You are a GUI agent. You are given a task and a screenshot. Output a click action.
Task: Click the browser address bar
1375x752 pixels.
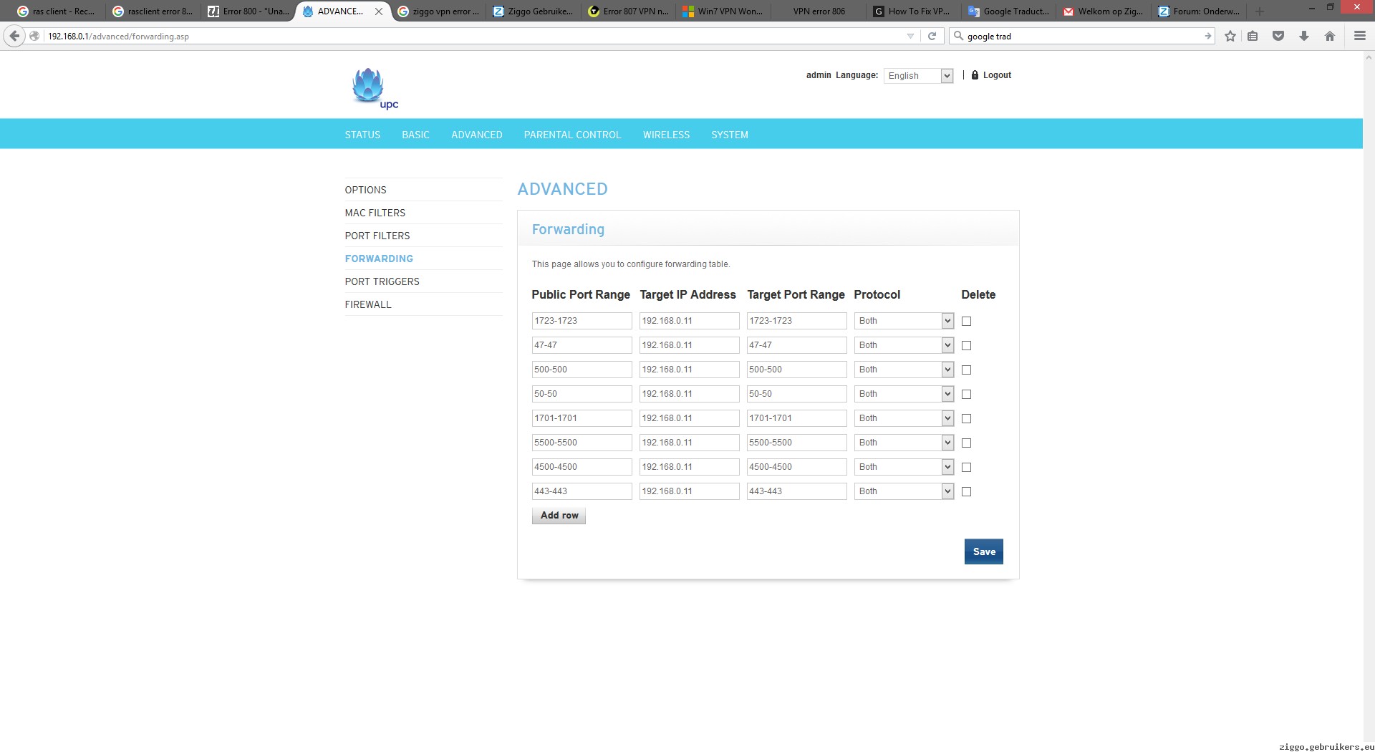(473, 36)
